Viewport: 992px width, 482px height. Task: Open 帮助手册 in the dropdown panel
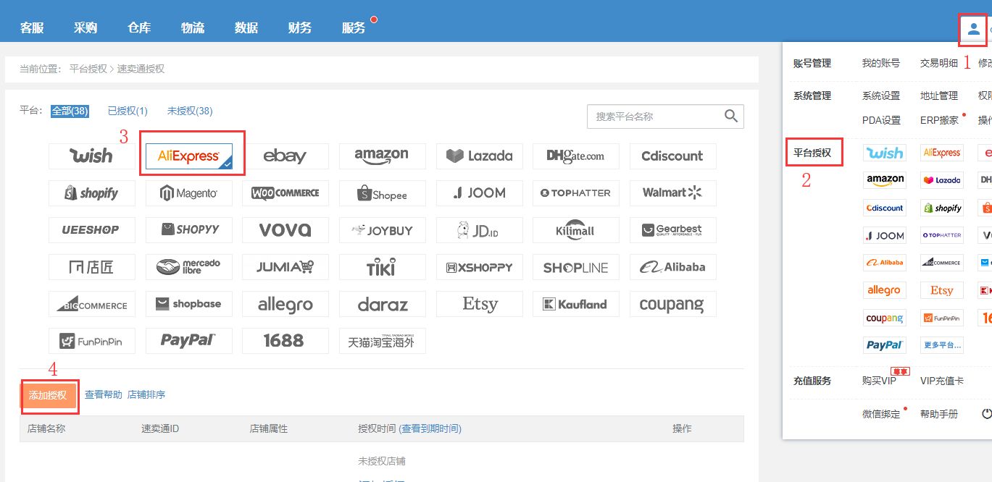point(939,414)
